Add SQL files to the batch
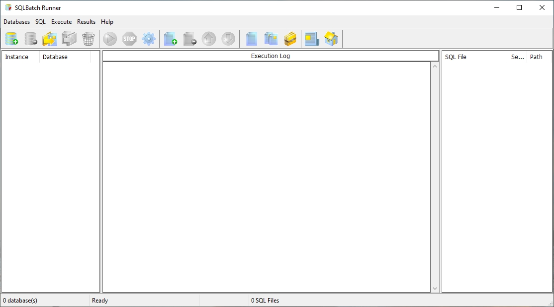The height and width of the screenshot is (307, 554). pos(170,39)
